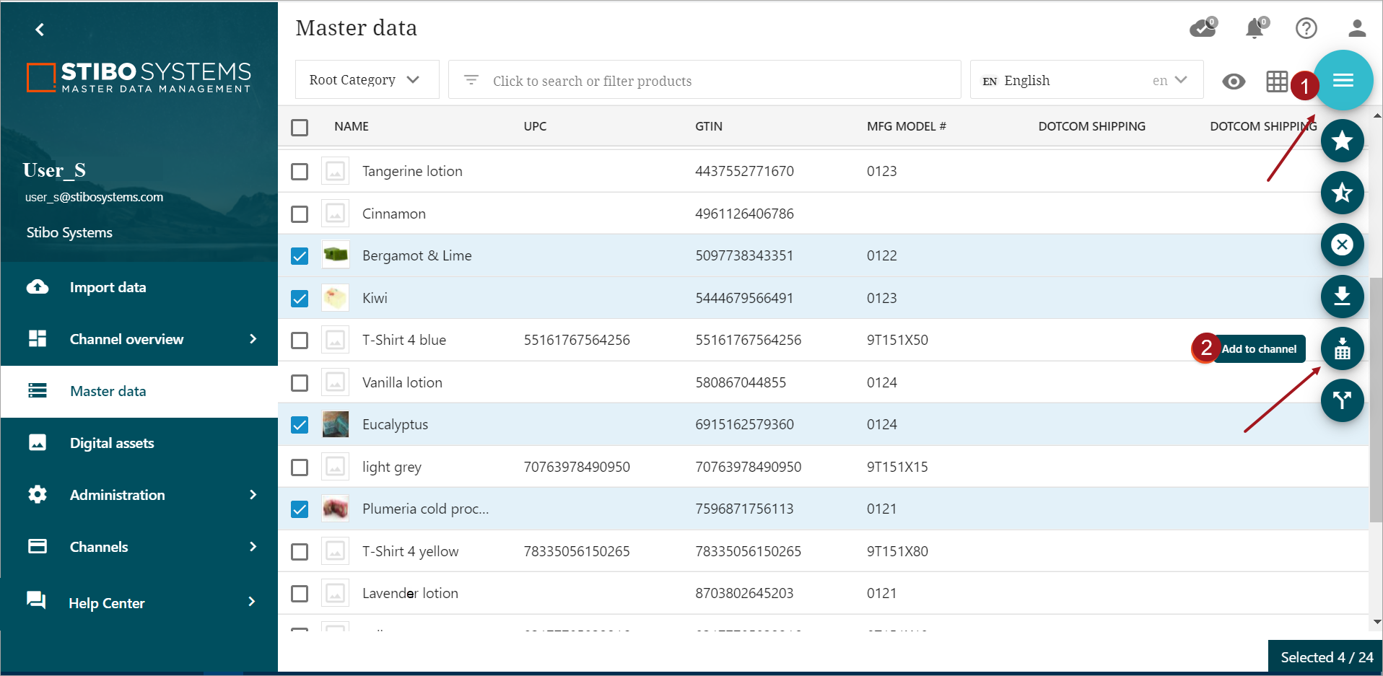This screenshot has height=676, width=1383.
Task: Open the user account profile icon
Action: pos(1356,28)
